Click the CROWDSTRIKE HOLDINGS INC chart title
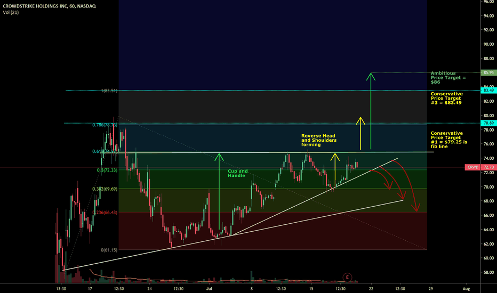497x293 pixels. [49, 6]
